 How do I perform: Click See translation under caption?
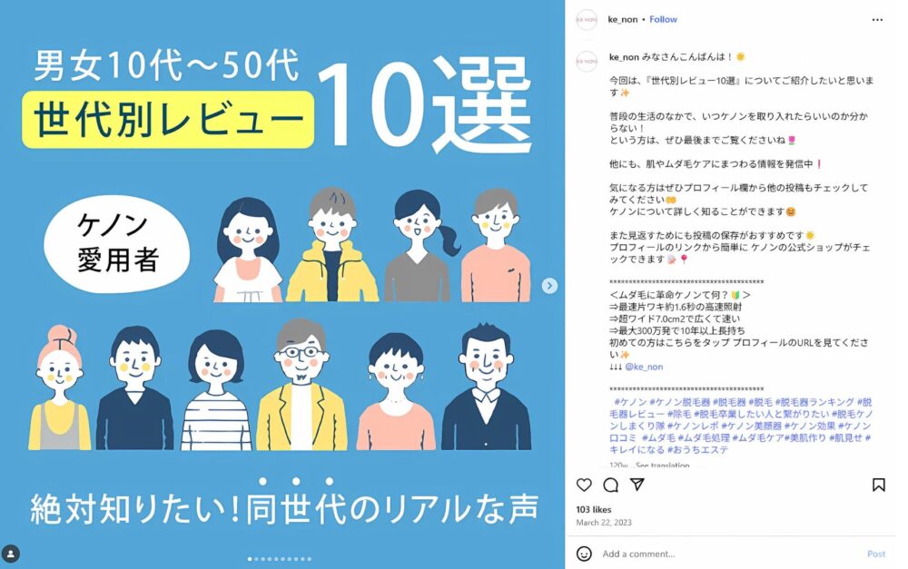pos(663,465)
